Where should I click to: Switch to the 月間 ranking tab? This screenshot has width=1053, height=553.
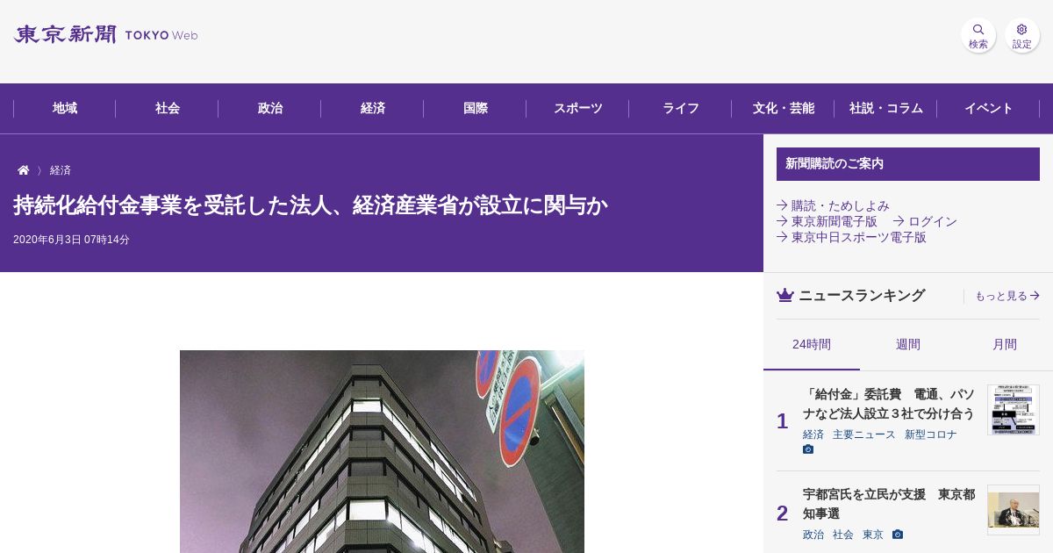tap(1005, 344)
